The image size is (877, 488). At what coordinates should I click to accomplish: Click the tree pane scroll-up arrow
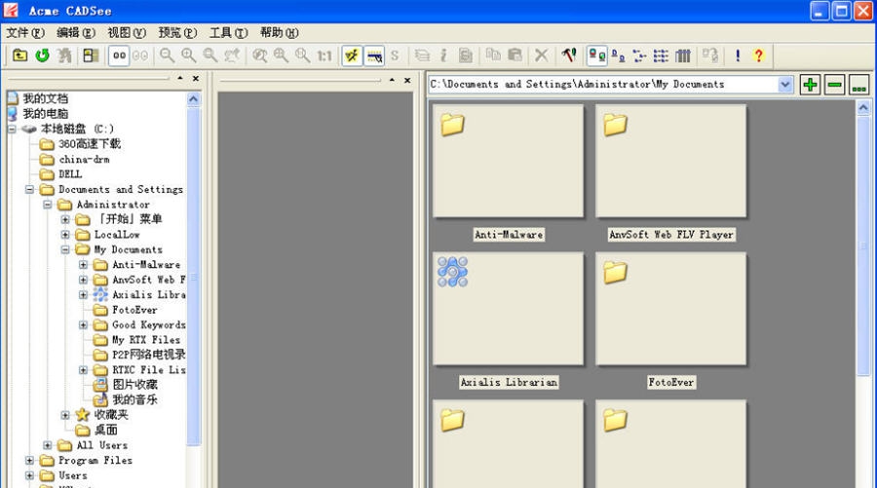(x=194, y=99)
